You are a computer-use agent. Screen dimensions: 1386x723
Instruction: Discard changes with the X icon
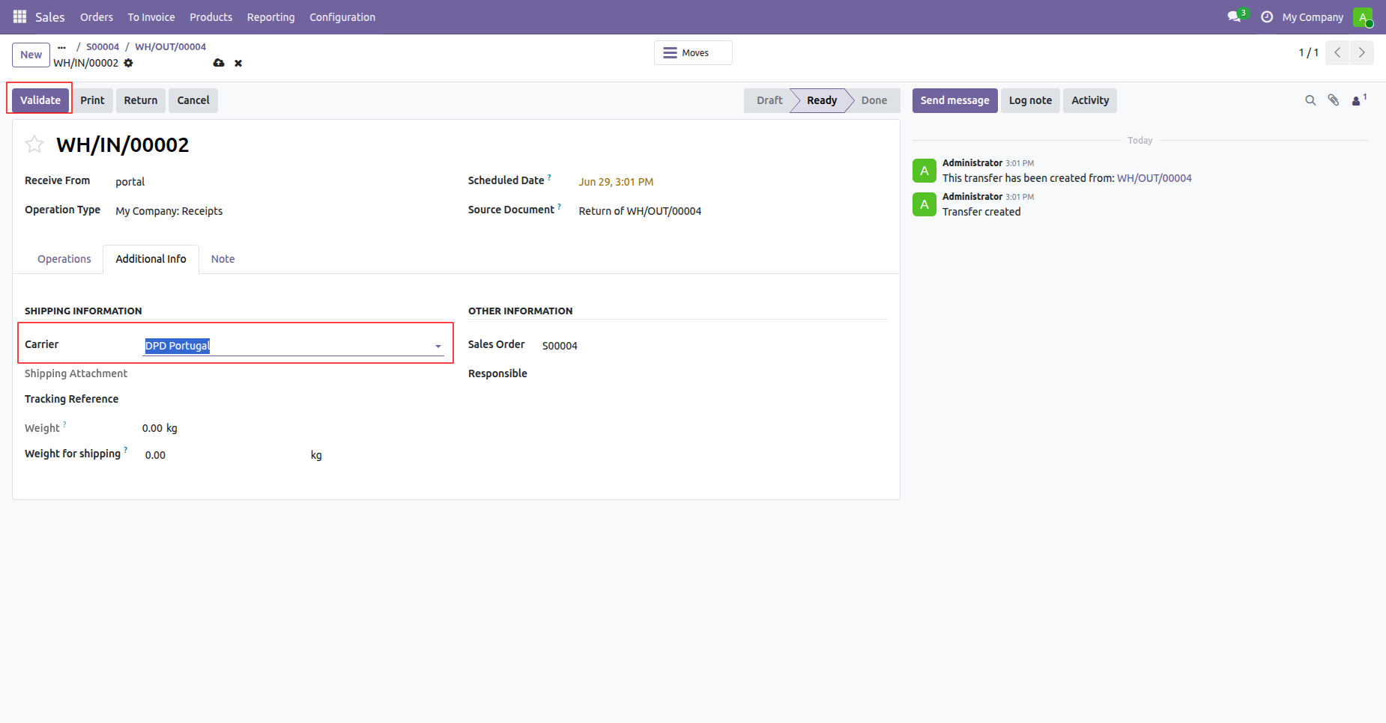pyautogui.click(x=238, y=63)
